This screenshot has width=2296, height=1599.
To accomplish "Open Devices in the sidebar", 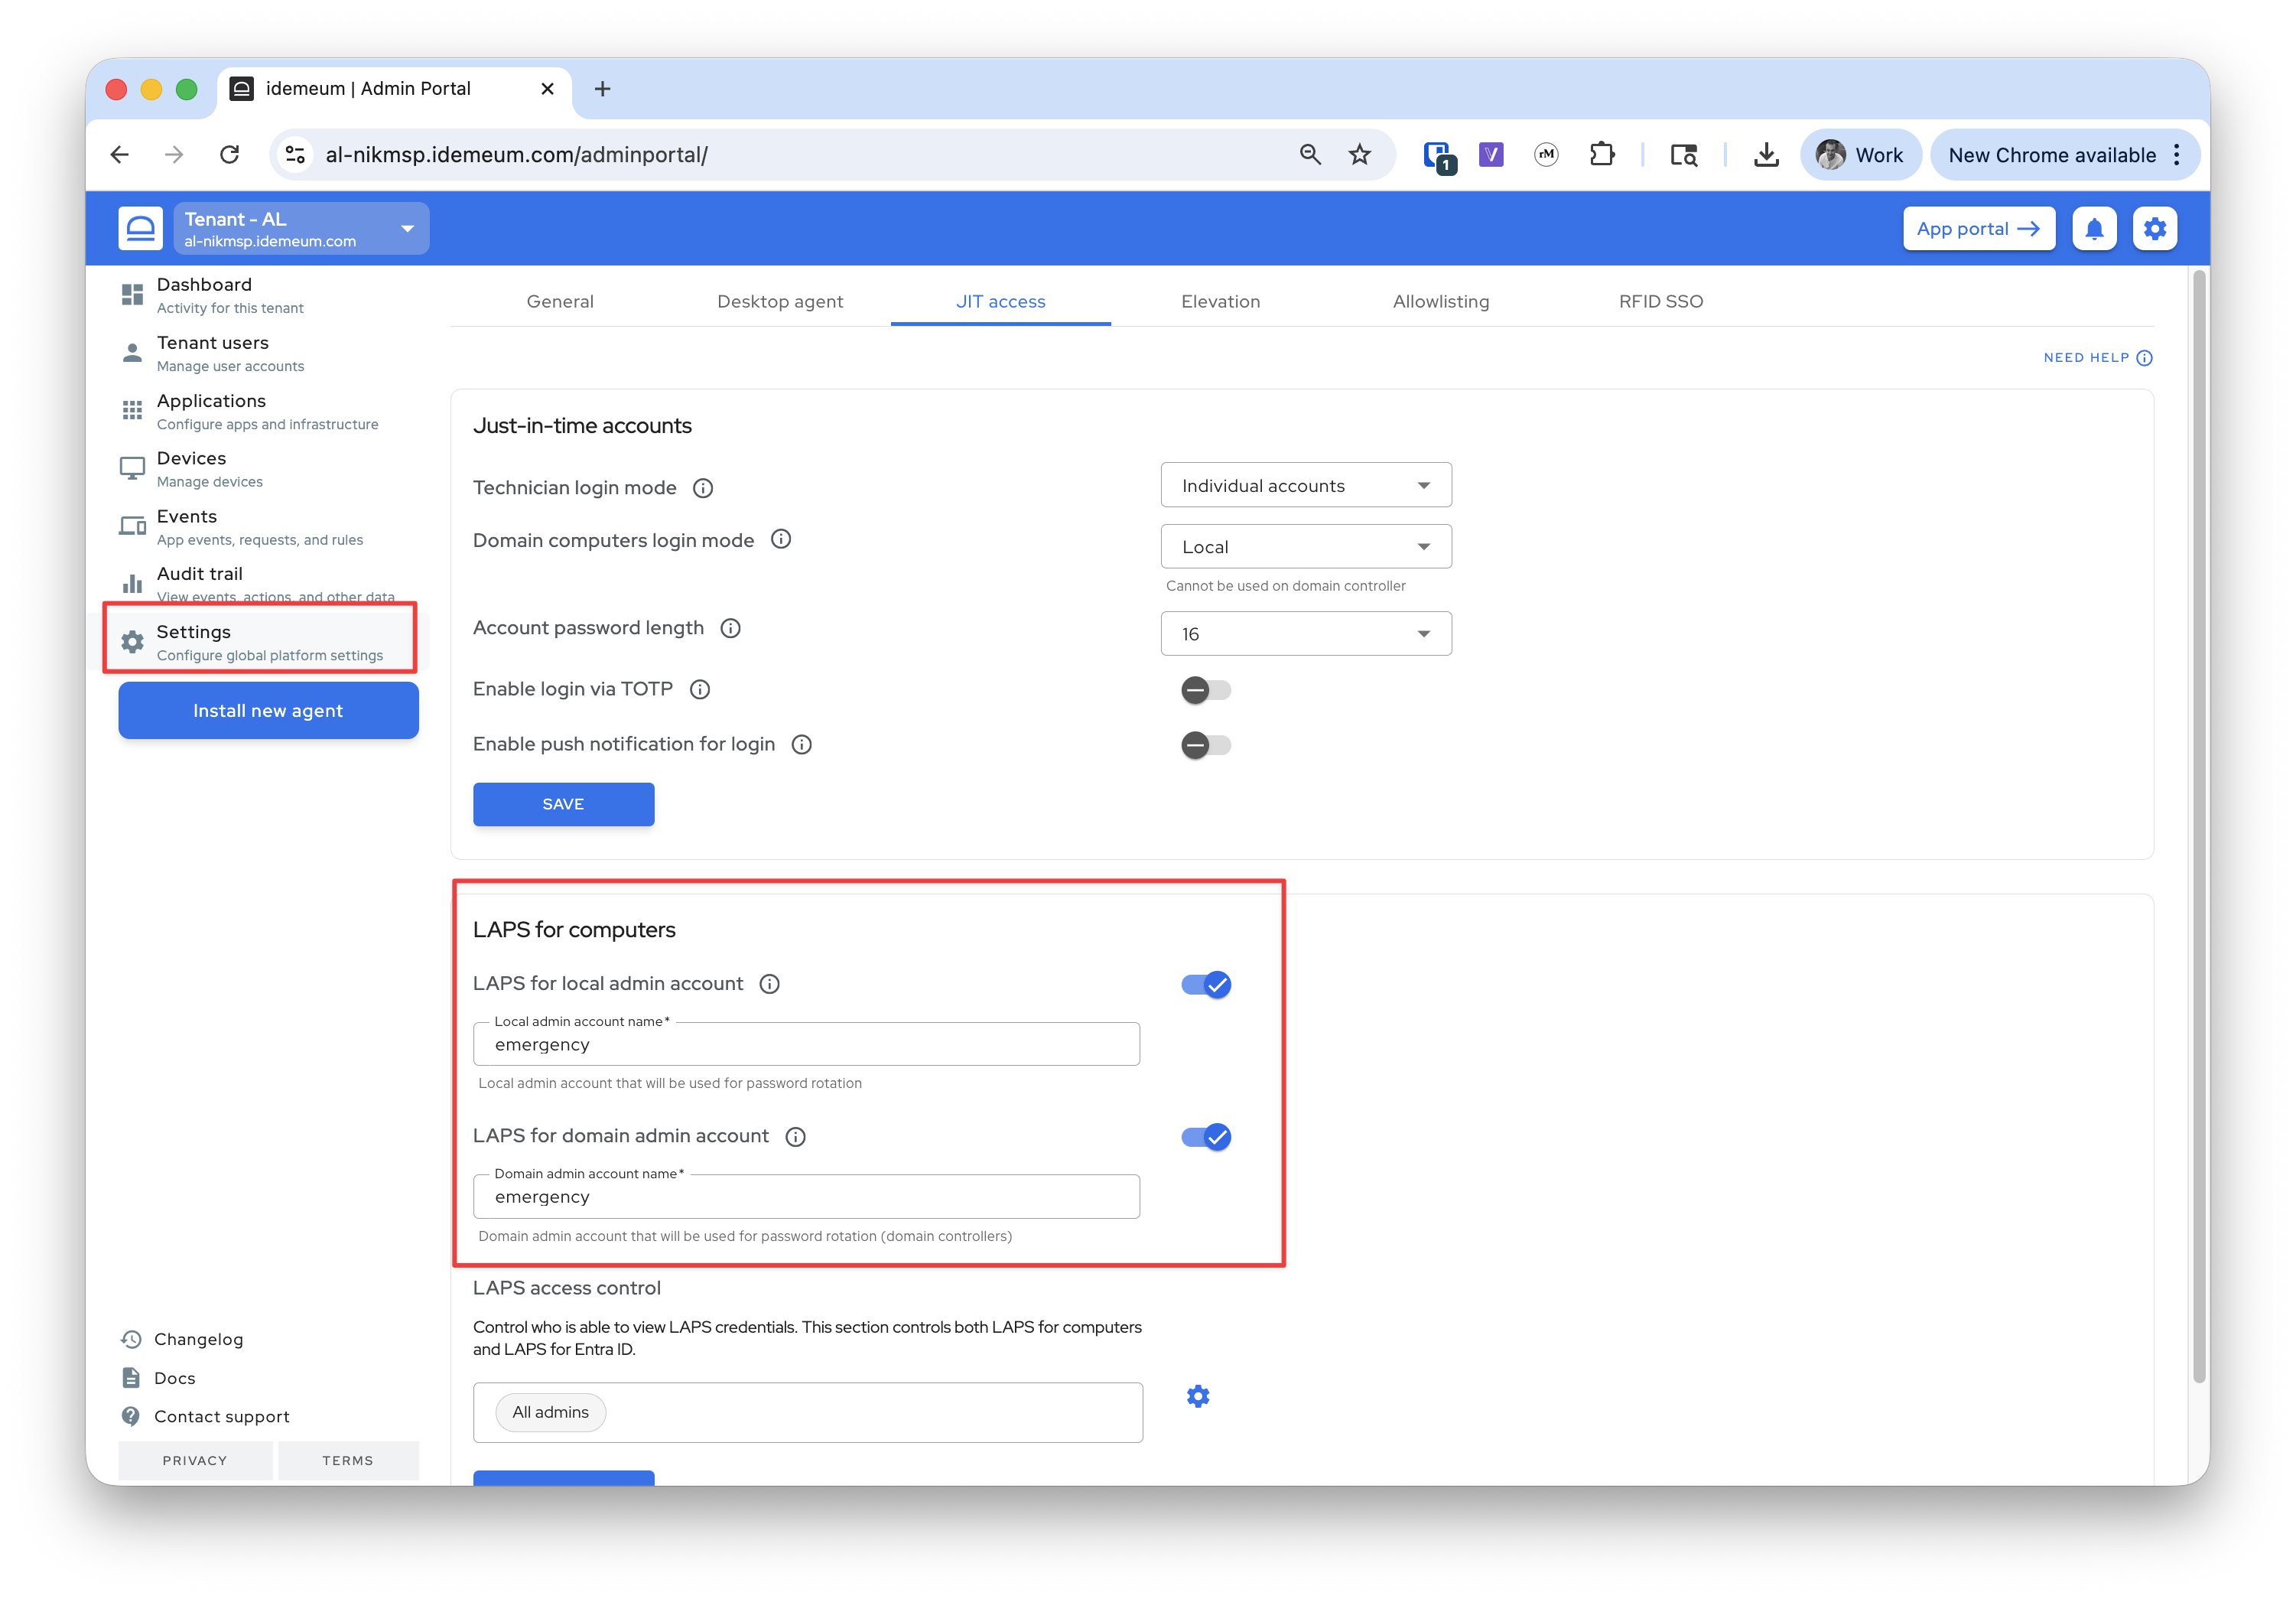I will [191, 468].
